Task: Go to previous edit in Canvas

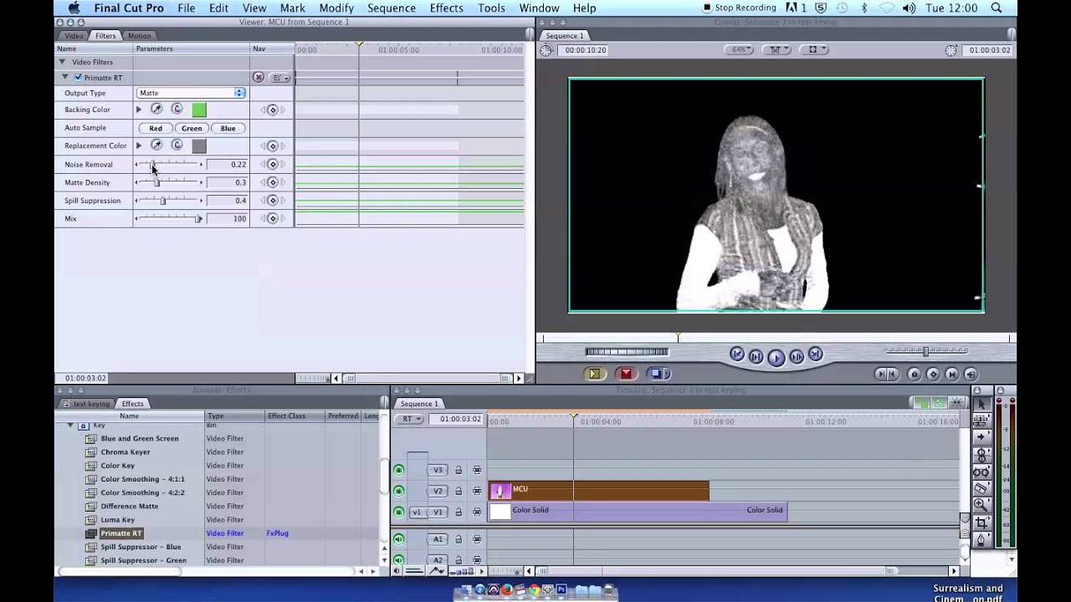Action: (x=737, y=355)
